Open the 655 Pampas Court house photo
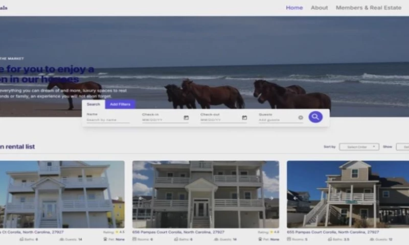This screenshot has width=409, height=245. pos(348,194)
